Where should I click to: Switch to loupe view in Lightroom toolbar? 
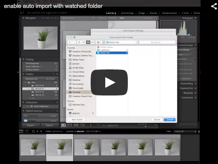(x=70, y=125)
